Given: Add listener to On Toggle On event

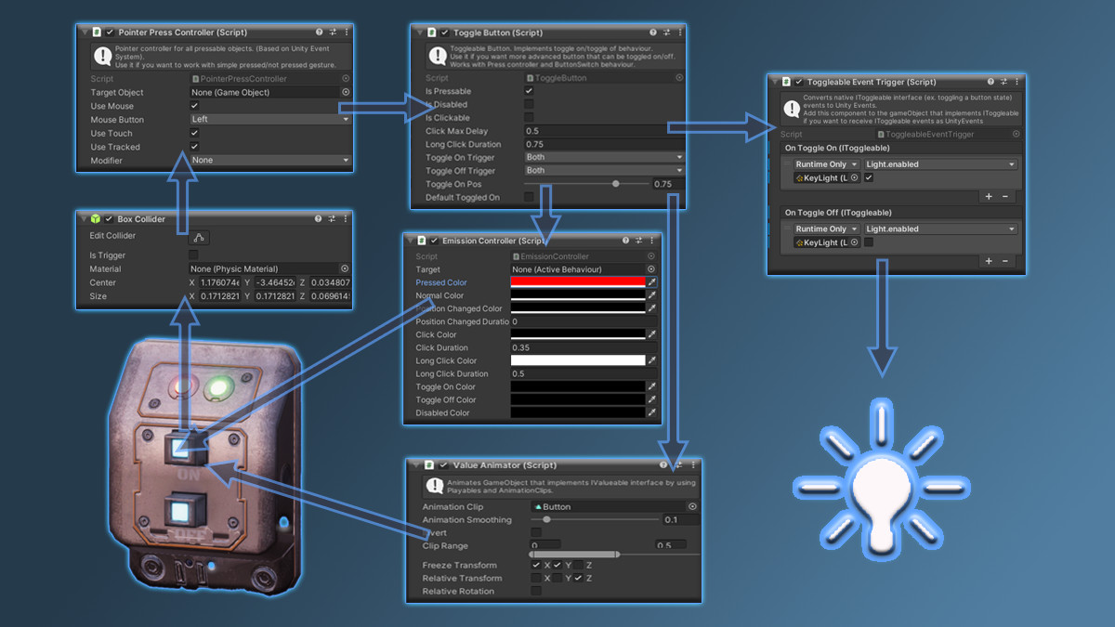Looking at the screenshot, I should (989, 197).
